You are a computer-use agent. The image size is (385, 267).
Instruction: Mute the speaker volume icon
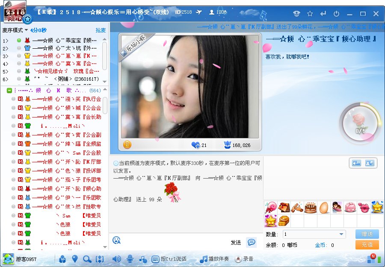pyautogui.click(x=116, y=259)
